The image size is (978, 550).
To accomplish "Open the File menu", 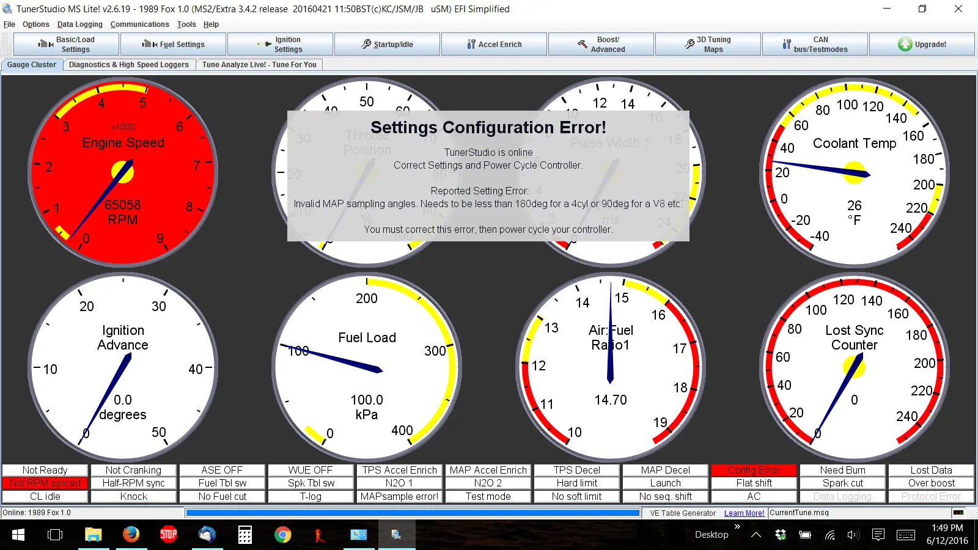I will (x=9, y=24).
